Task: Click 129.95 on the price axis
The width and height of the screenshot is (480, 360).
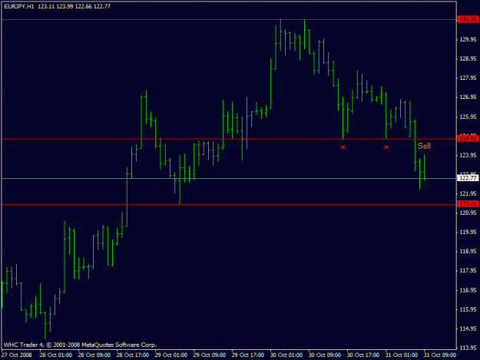Action: pos(468,39)
